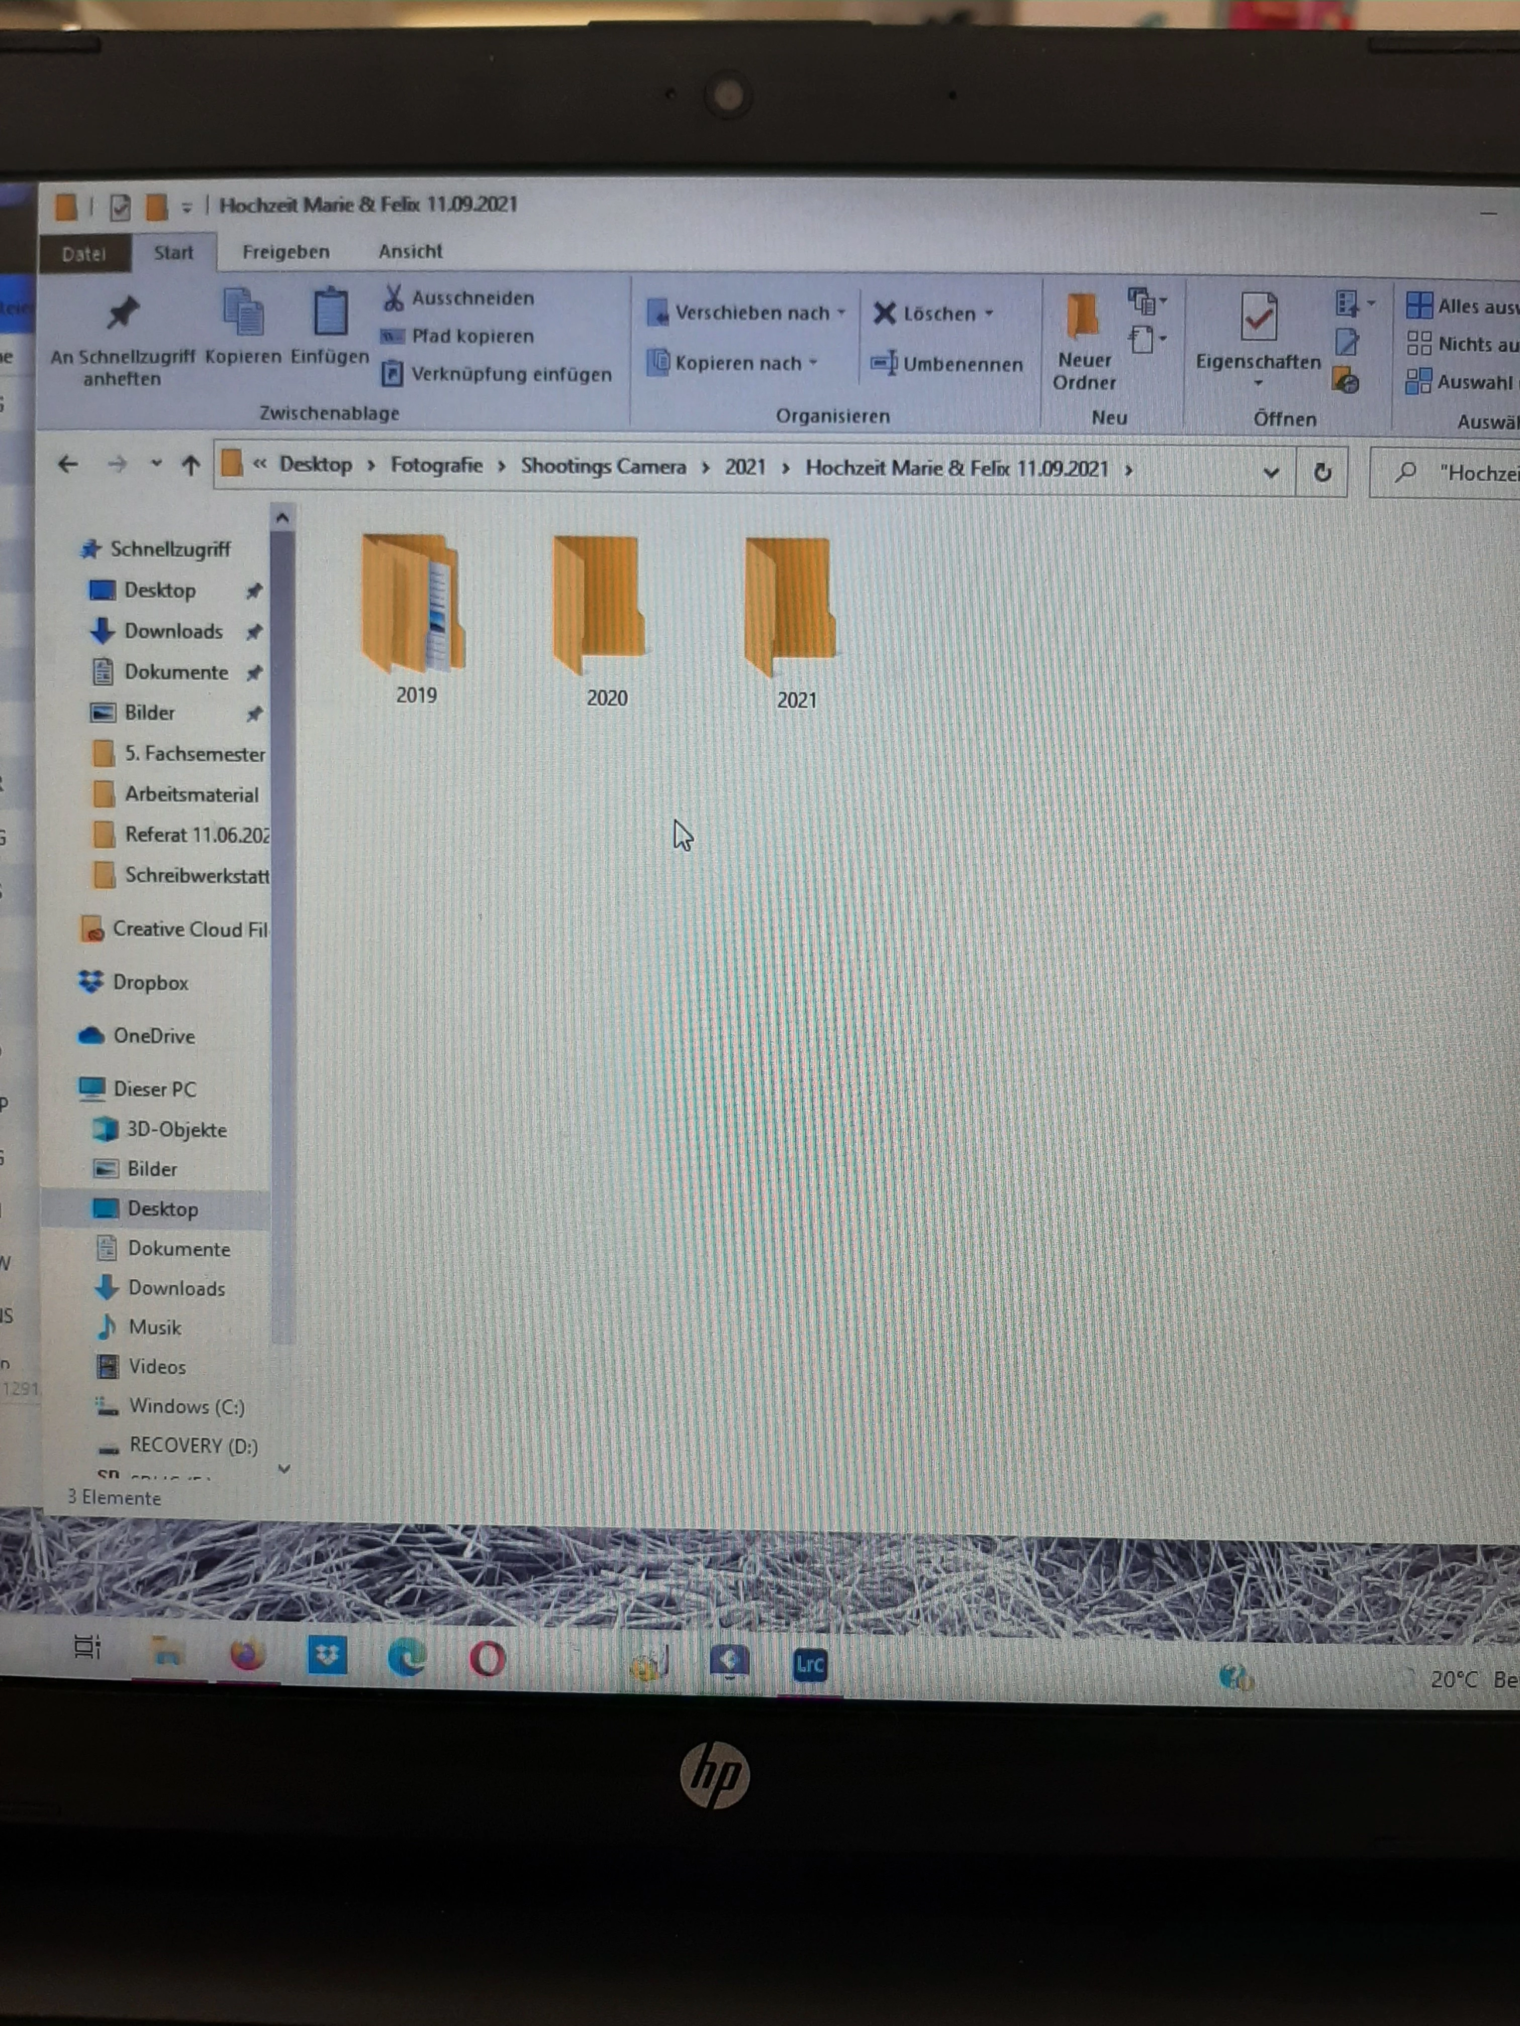
Task: Select the 2020 folder thumbnail
Action: pos(600,604)
